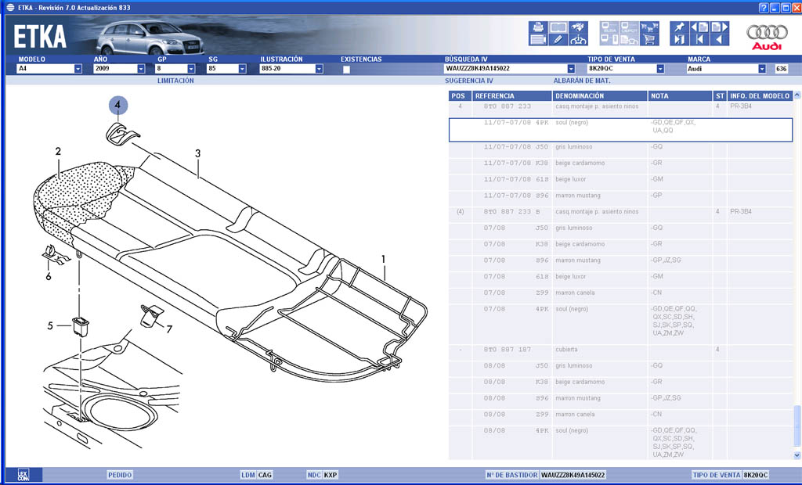Go to next illustration page icon
The height and width of the screenshot is (485, 802).
click(720, 27)
